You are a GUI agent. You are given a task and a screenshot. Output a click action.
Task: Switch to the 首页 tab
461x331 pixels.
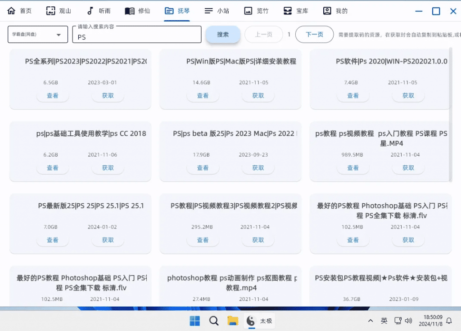point(19,11)
